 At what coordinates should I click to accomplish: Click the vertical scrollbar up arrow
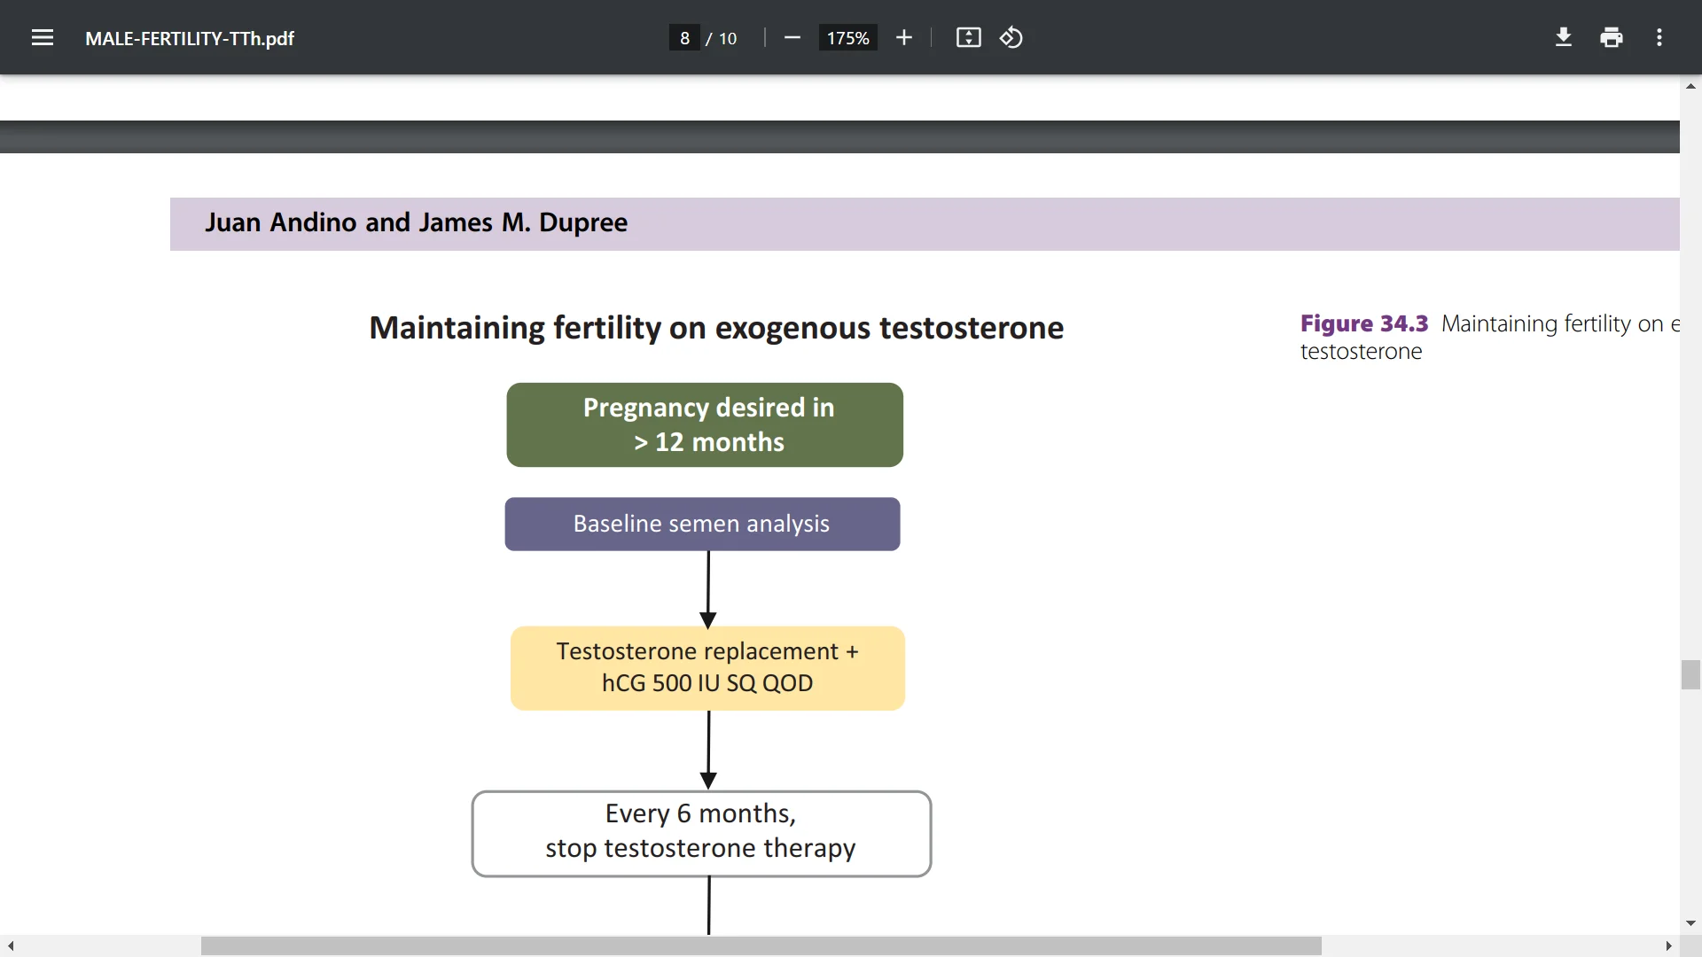[1690, 86]
